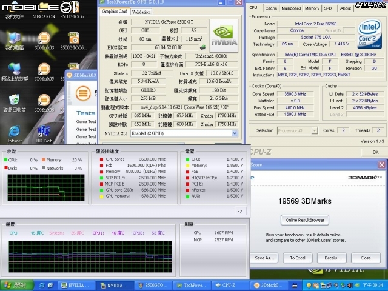Open the 我的電腦 desktop icon
Screen dimensions: 388x291
pos(15,41)
